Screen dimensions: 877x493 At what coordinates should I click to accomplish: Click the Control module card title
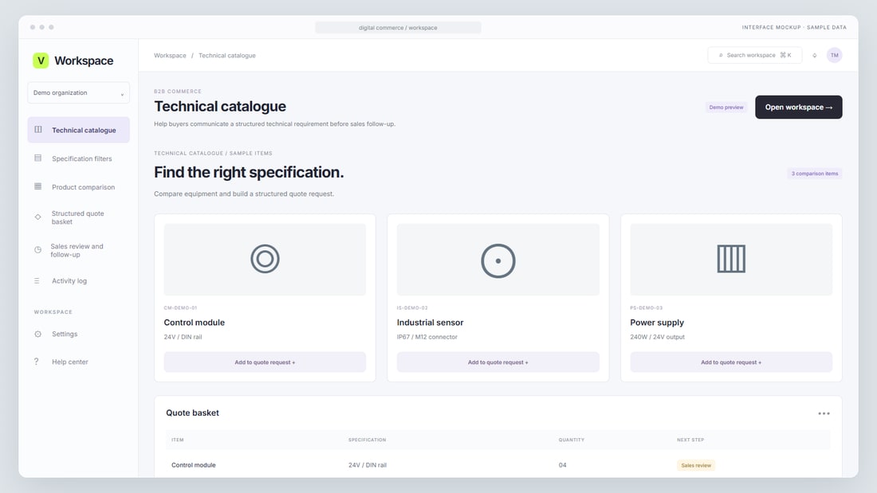(194, 323)
